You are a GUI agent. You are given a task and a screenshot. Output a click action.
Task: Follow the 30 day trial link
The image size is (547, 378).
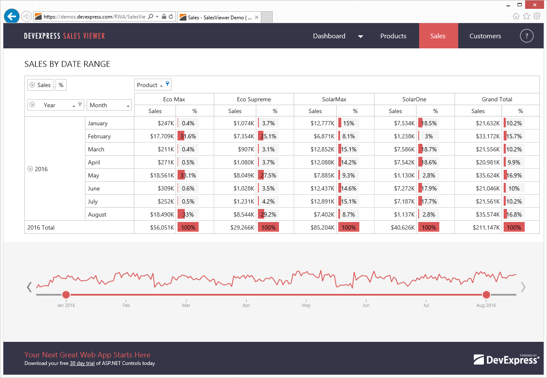(82, 363)
